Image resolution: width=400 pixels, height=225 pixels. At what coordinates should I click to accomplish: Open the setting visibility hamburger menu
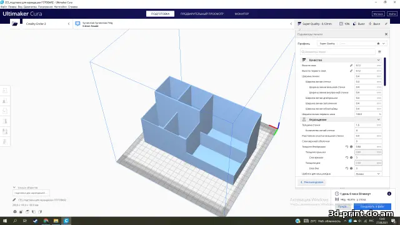tap(379, 52)
